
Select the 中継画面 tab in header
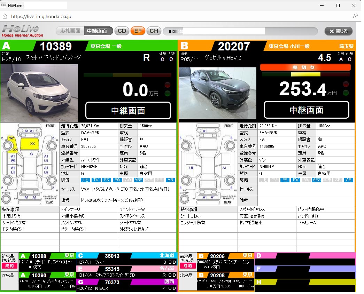[x=98, y=31]
